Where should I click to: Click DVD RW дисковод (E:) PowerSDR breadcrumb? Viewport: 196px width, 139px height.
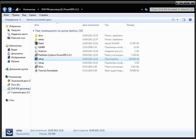(x=60, y=9)
